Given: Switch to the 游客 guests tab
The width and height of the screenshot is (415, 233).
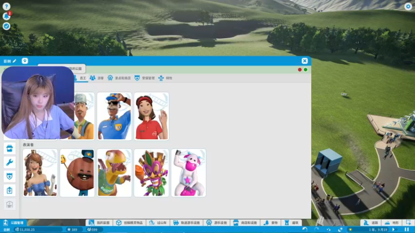Looking at the screenshot, I should point(97,78).
